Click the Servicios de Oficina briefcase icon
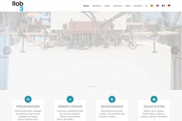Viewport: 182px width, 121px height. [x=154, y=99]
